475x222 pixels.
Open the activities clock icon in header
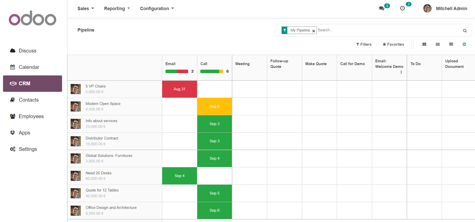tap(402, 8)
